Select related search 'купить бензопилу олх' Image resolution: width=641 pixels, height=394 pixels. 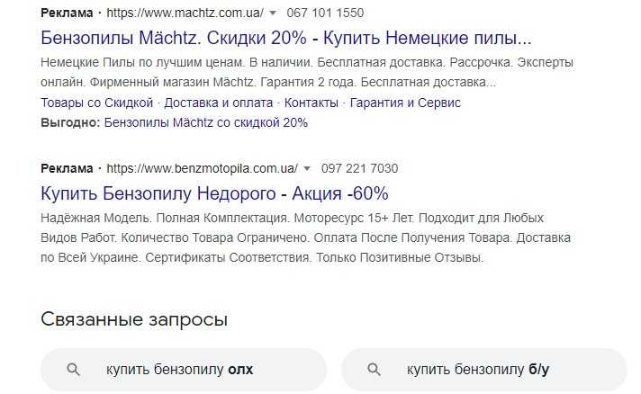[x=184, y=369]
